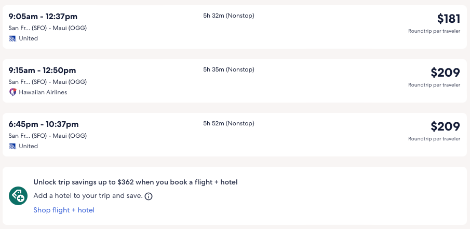
Task: Open the info icon beside hotel savings text
Action: click(x=149, y=196)
